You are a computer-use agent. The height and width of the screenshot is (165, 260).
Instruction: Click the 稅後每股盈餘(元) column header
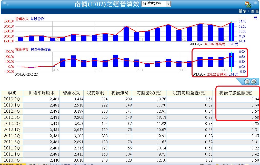[236, 93]
